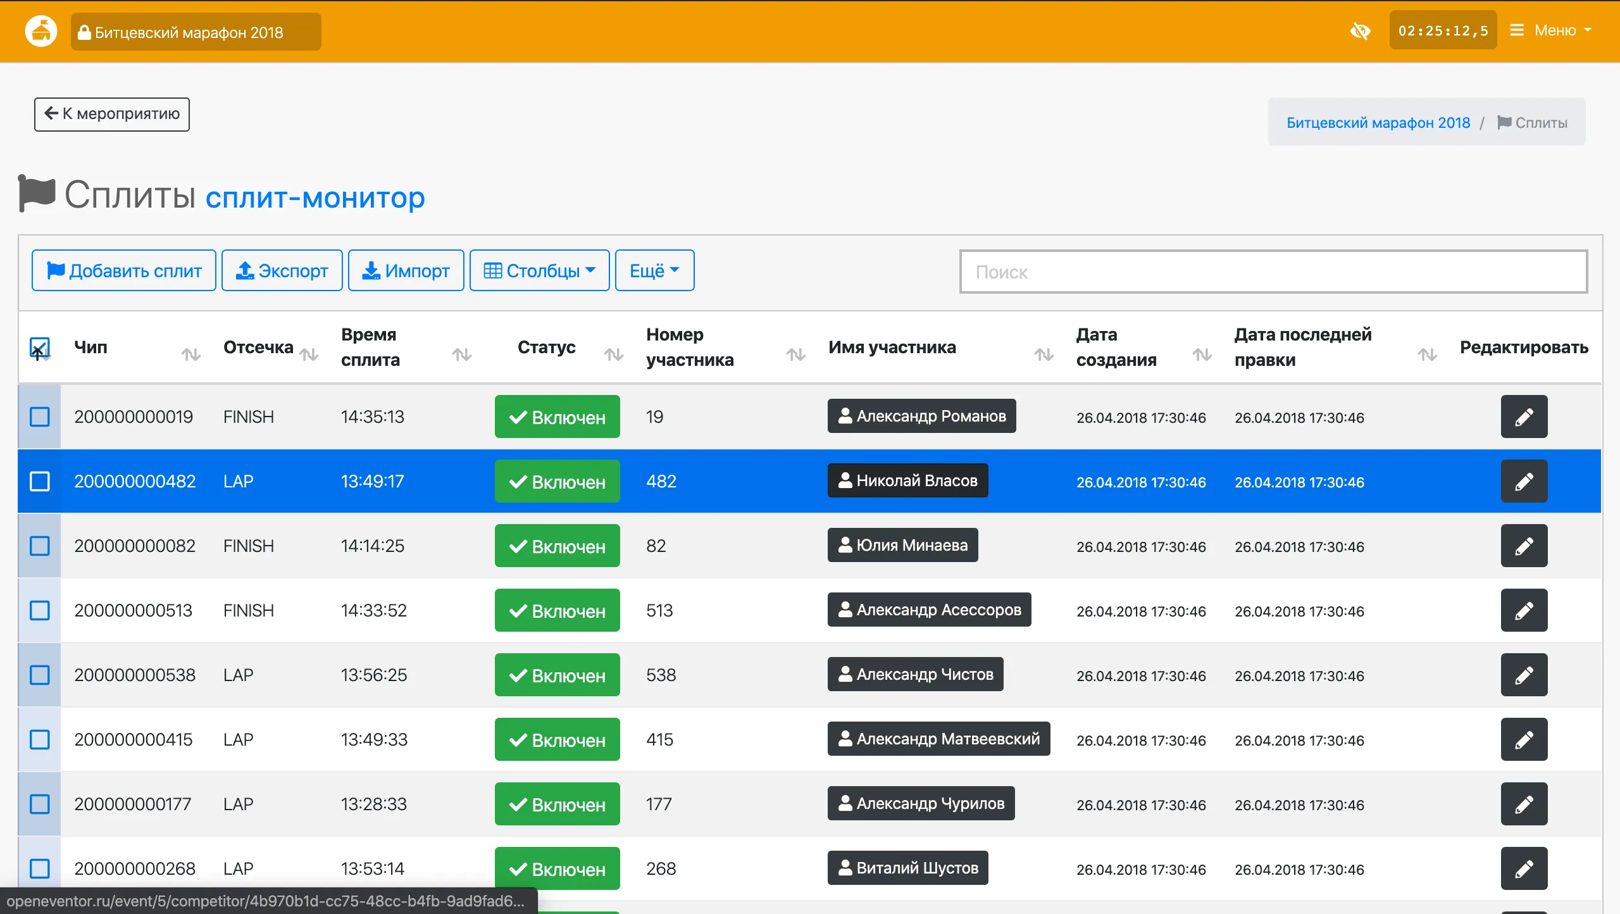Sort by Время сплита column arrows

(461, 354)
